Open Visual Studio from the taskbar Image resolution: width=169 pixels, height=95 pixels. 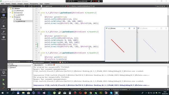click(44, 93)
